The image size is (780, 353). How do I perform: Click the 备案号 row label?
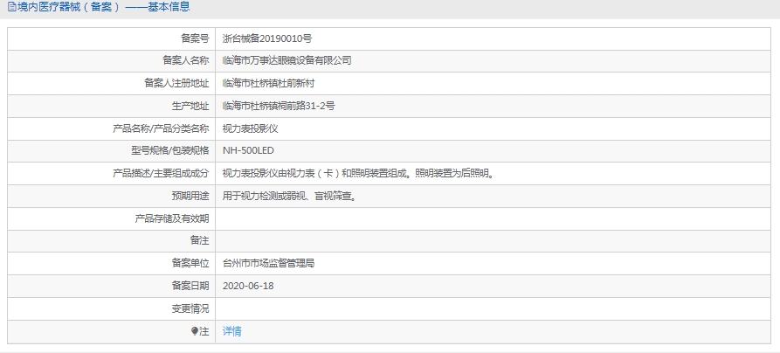pos(194,38)
